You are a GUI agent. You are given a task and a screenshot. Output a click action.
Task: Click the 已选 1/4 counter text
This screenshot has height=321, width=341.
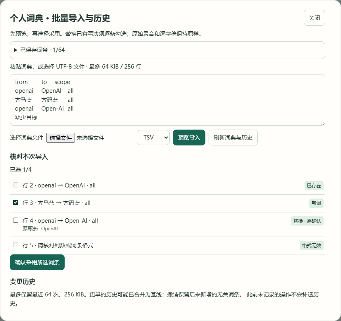[x=21, y=170]
